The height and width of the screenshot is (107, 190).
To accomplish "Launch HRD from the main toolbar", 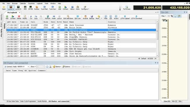I will (25, 8).
